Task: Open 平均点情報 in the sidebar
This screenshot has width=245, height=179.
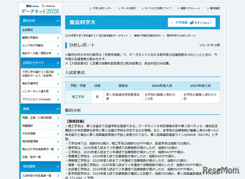Action: point(41,134)
